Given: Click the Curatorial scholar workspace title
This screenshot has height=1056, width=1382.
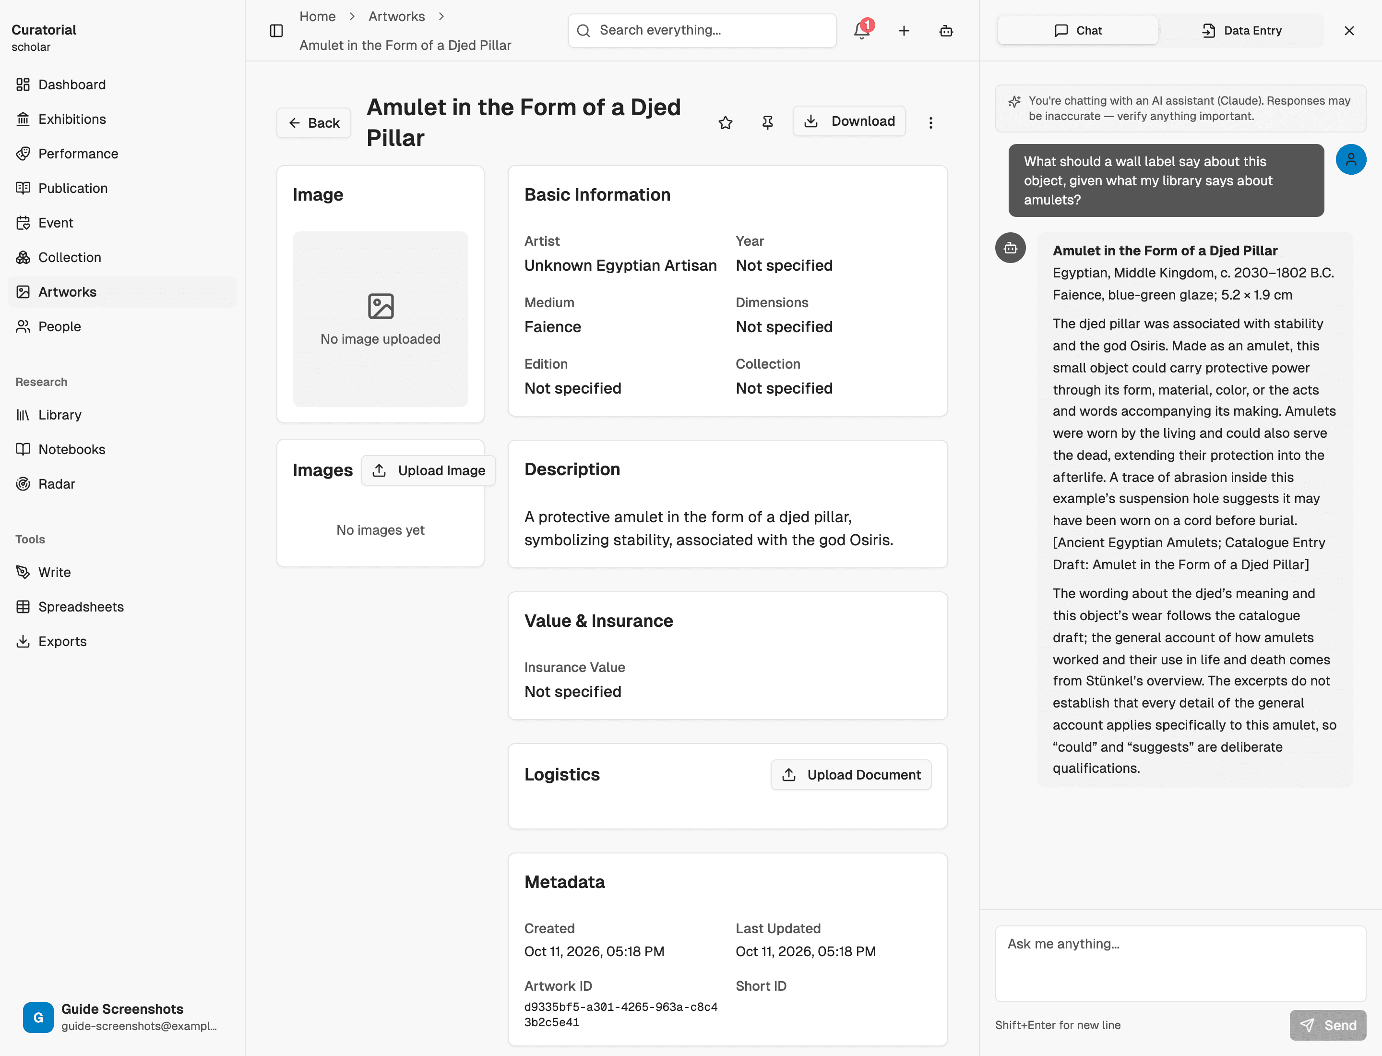Looking at the screenshot, I should 44,38.
